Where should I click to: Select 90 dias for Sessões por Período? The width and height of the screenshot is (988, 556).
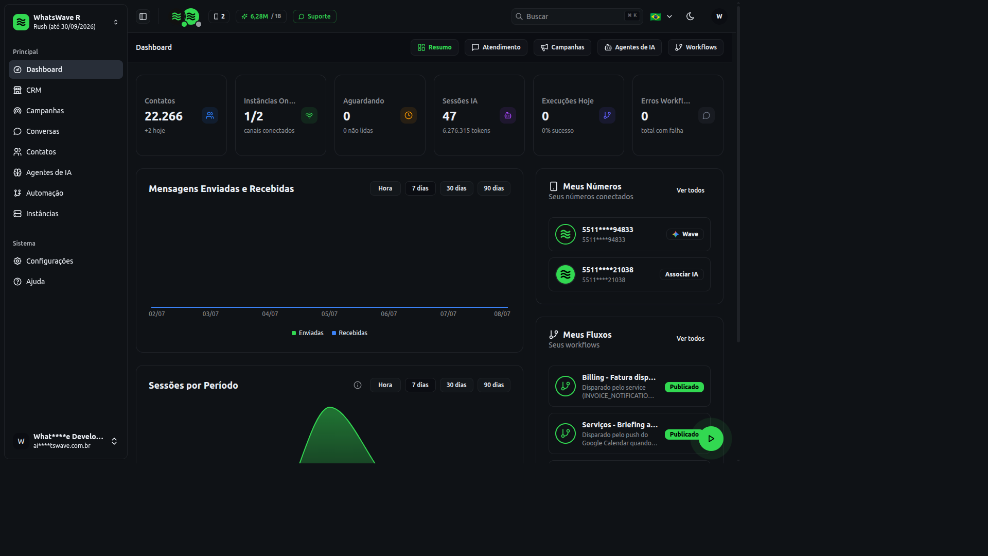(494, 385)
